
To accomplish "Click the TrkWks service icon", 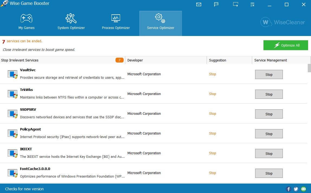I will tap(12, 94).
